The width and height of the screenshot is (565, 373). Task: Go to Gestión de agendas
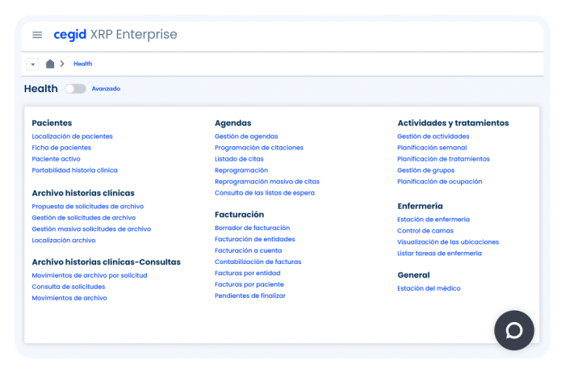pos(246,136)
